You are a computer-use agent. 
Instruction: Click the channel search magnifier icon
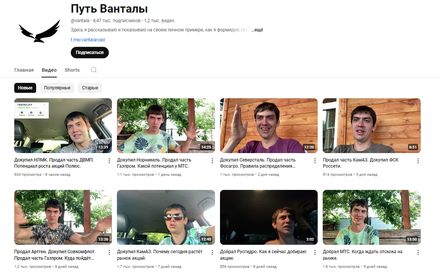[x=94, y=70]
